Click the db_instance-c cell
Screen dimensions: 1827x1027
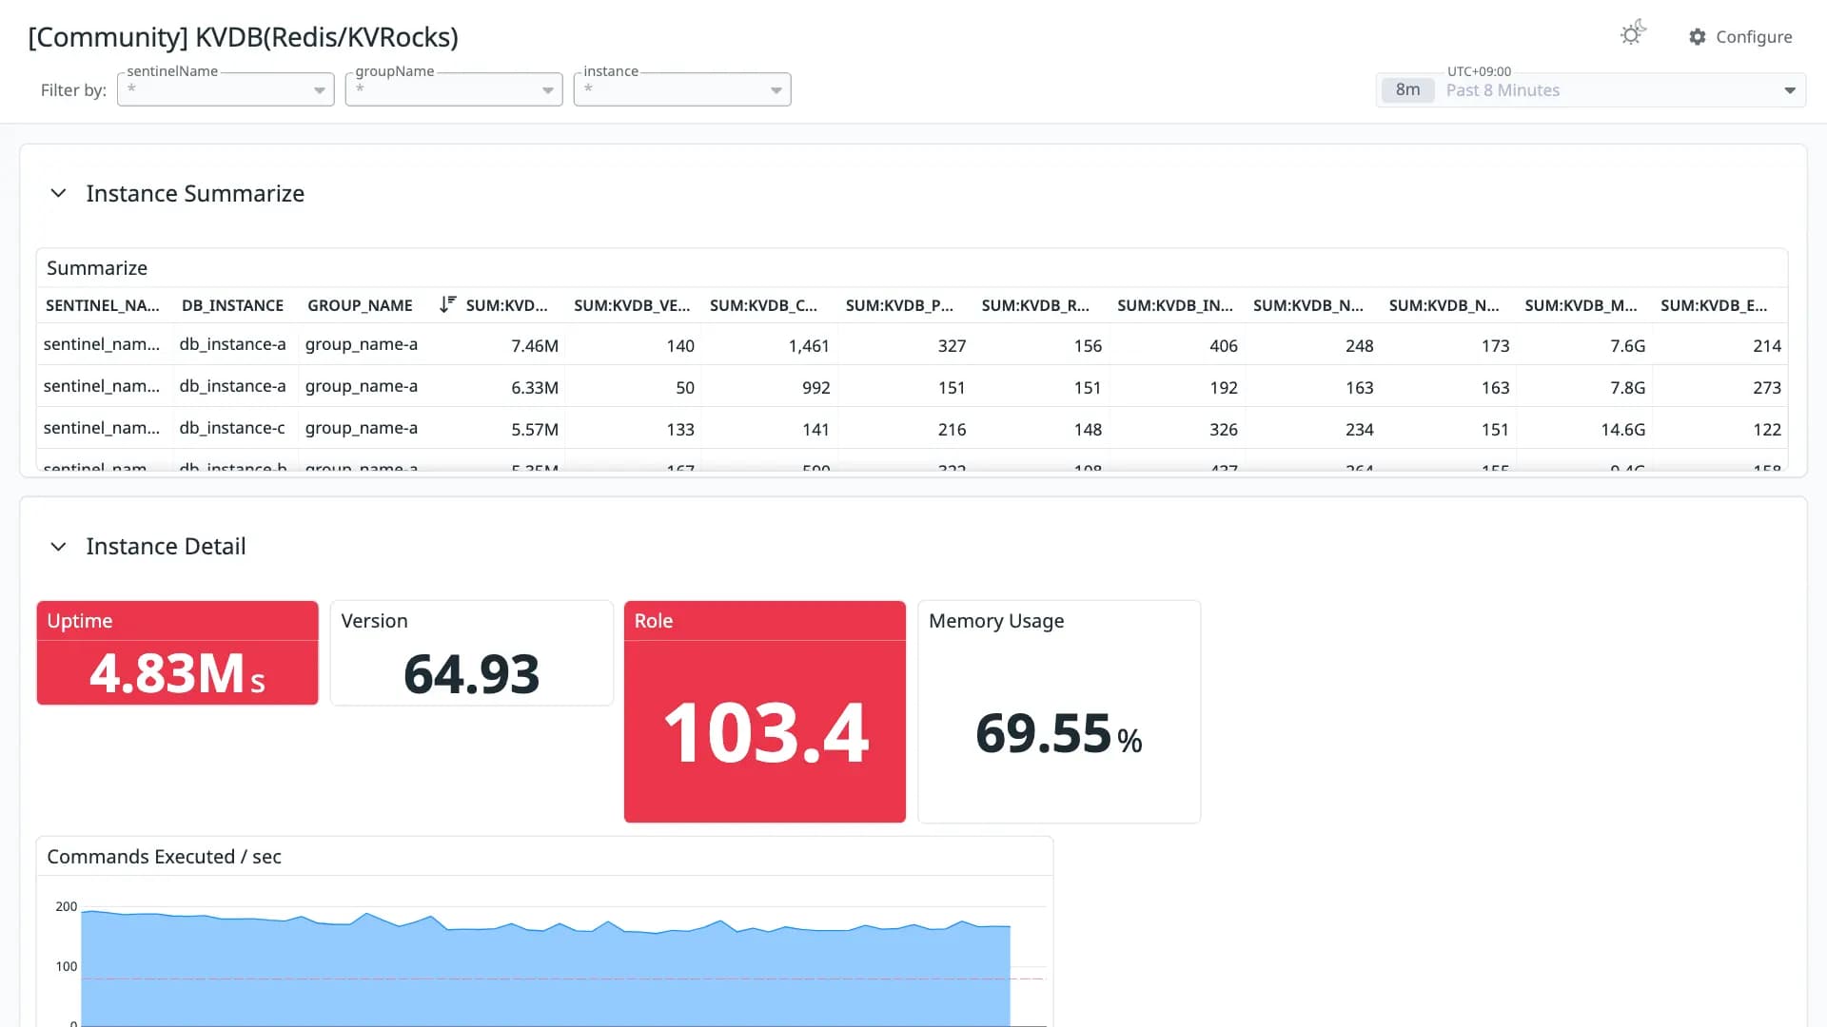coord(232,428)
